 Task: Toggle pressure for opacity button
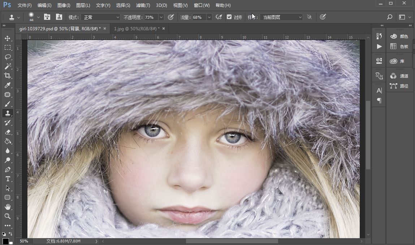click(171, 17)
